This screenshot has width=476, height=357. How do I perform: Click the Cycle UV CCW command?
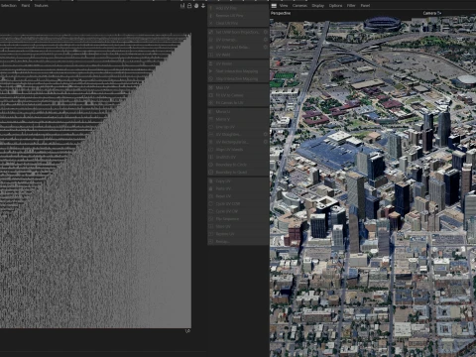(x=238, y=204)
